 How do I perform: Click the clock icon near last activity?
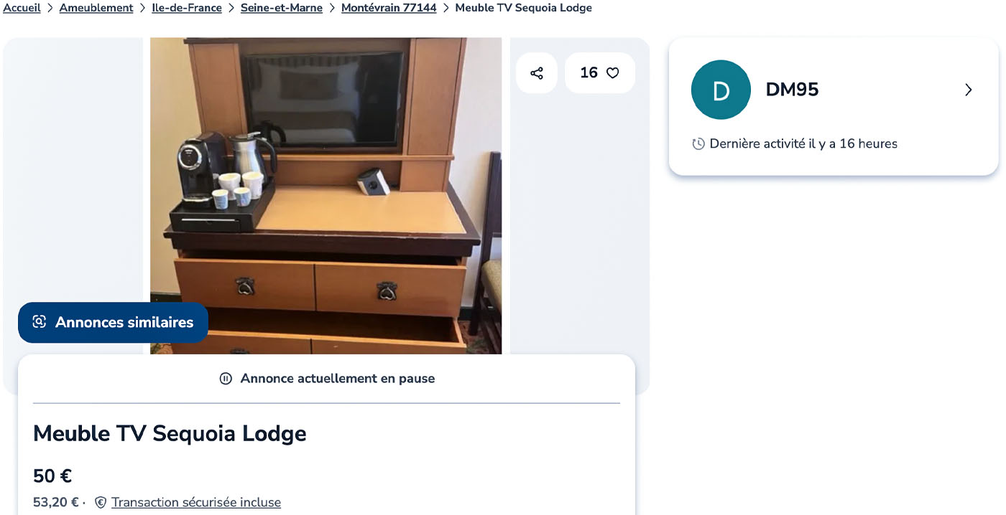tap(698, 143)
